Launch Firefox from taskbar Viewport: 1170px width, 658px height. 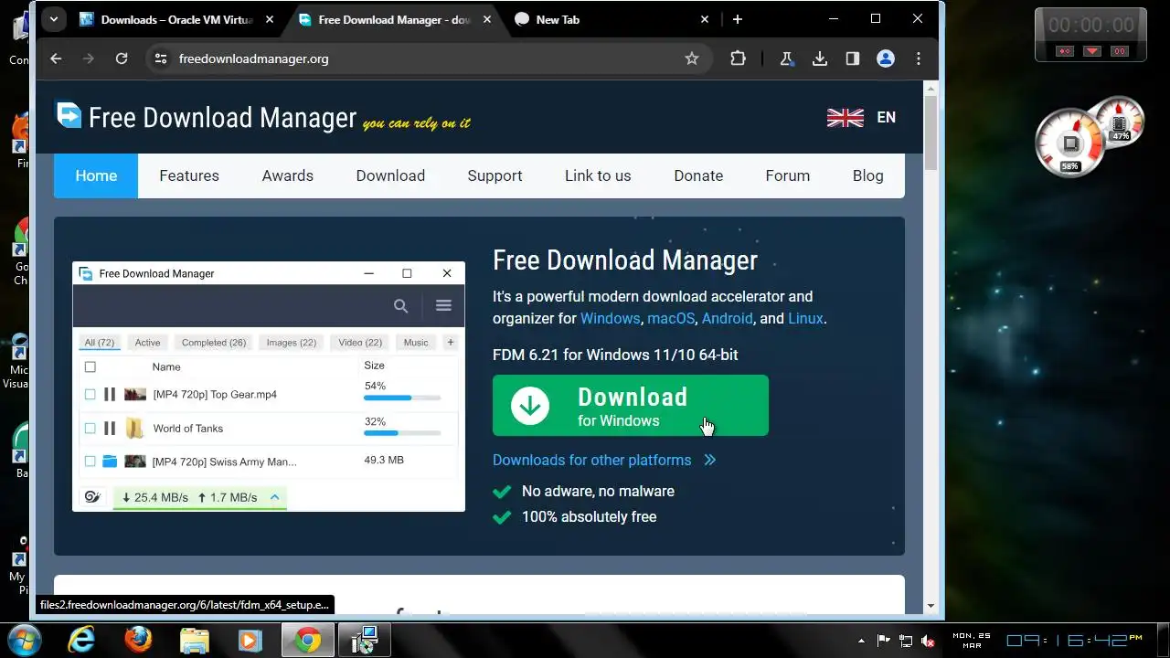click(x=138, y=640)
